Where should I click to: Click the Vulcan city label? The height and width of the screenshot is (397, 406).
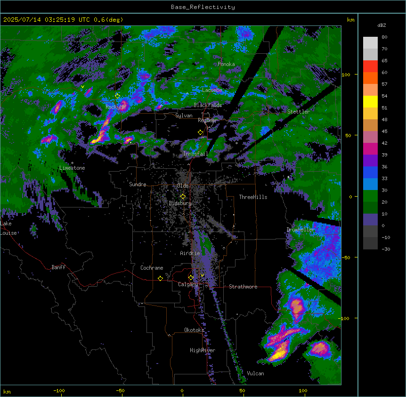click(256, 373)
